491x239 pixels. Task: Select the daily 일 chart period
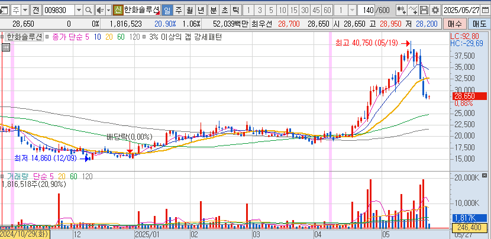coord(167,10)
